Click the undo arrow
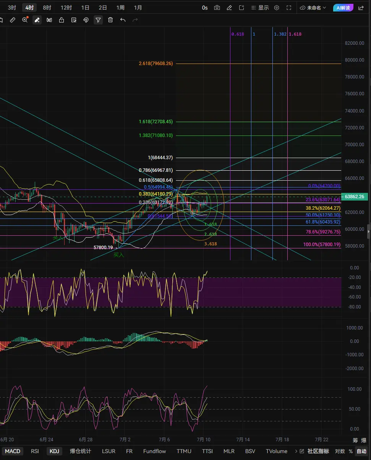Viewport: 371px width, 460px height. tap(123, 20)
